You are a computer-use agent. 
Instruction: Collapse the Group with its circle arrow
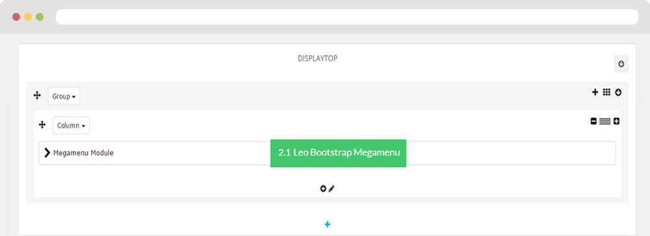click(618, 92)
